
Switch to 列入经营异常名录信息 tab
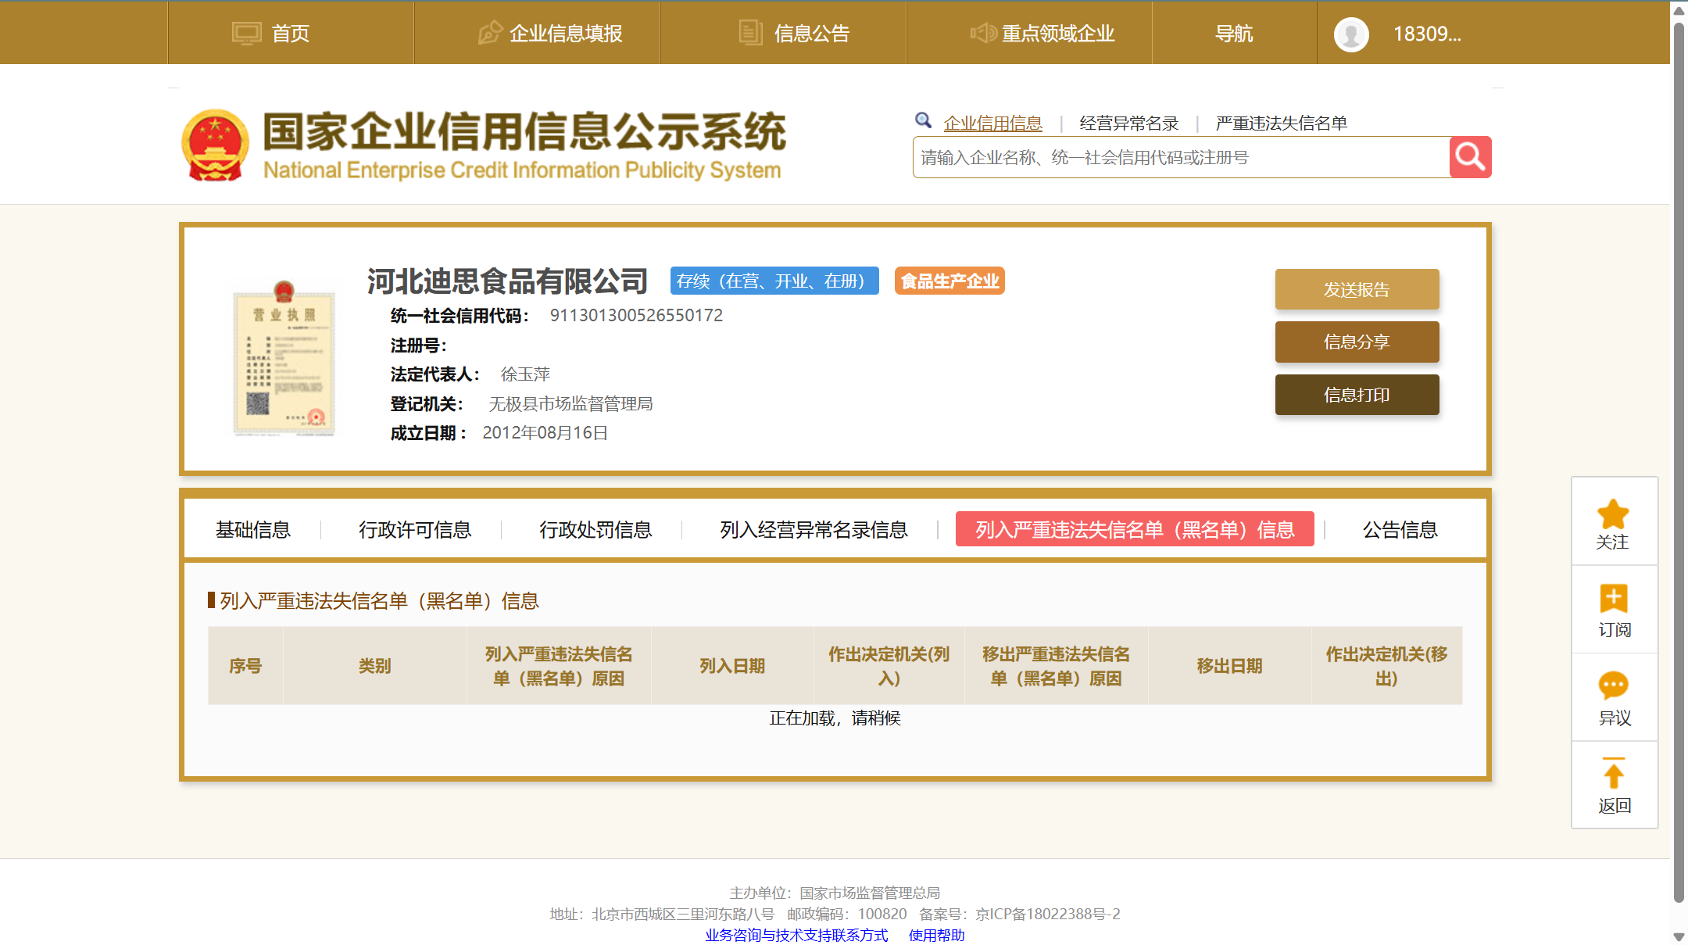814,529
